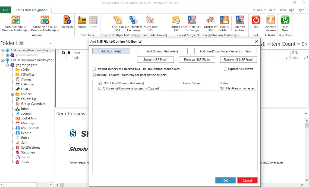Click the Remove All NSF File(s) button

pos(238,60)
